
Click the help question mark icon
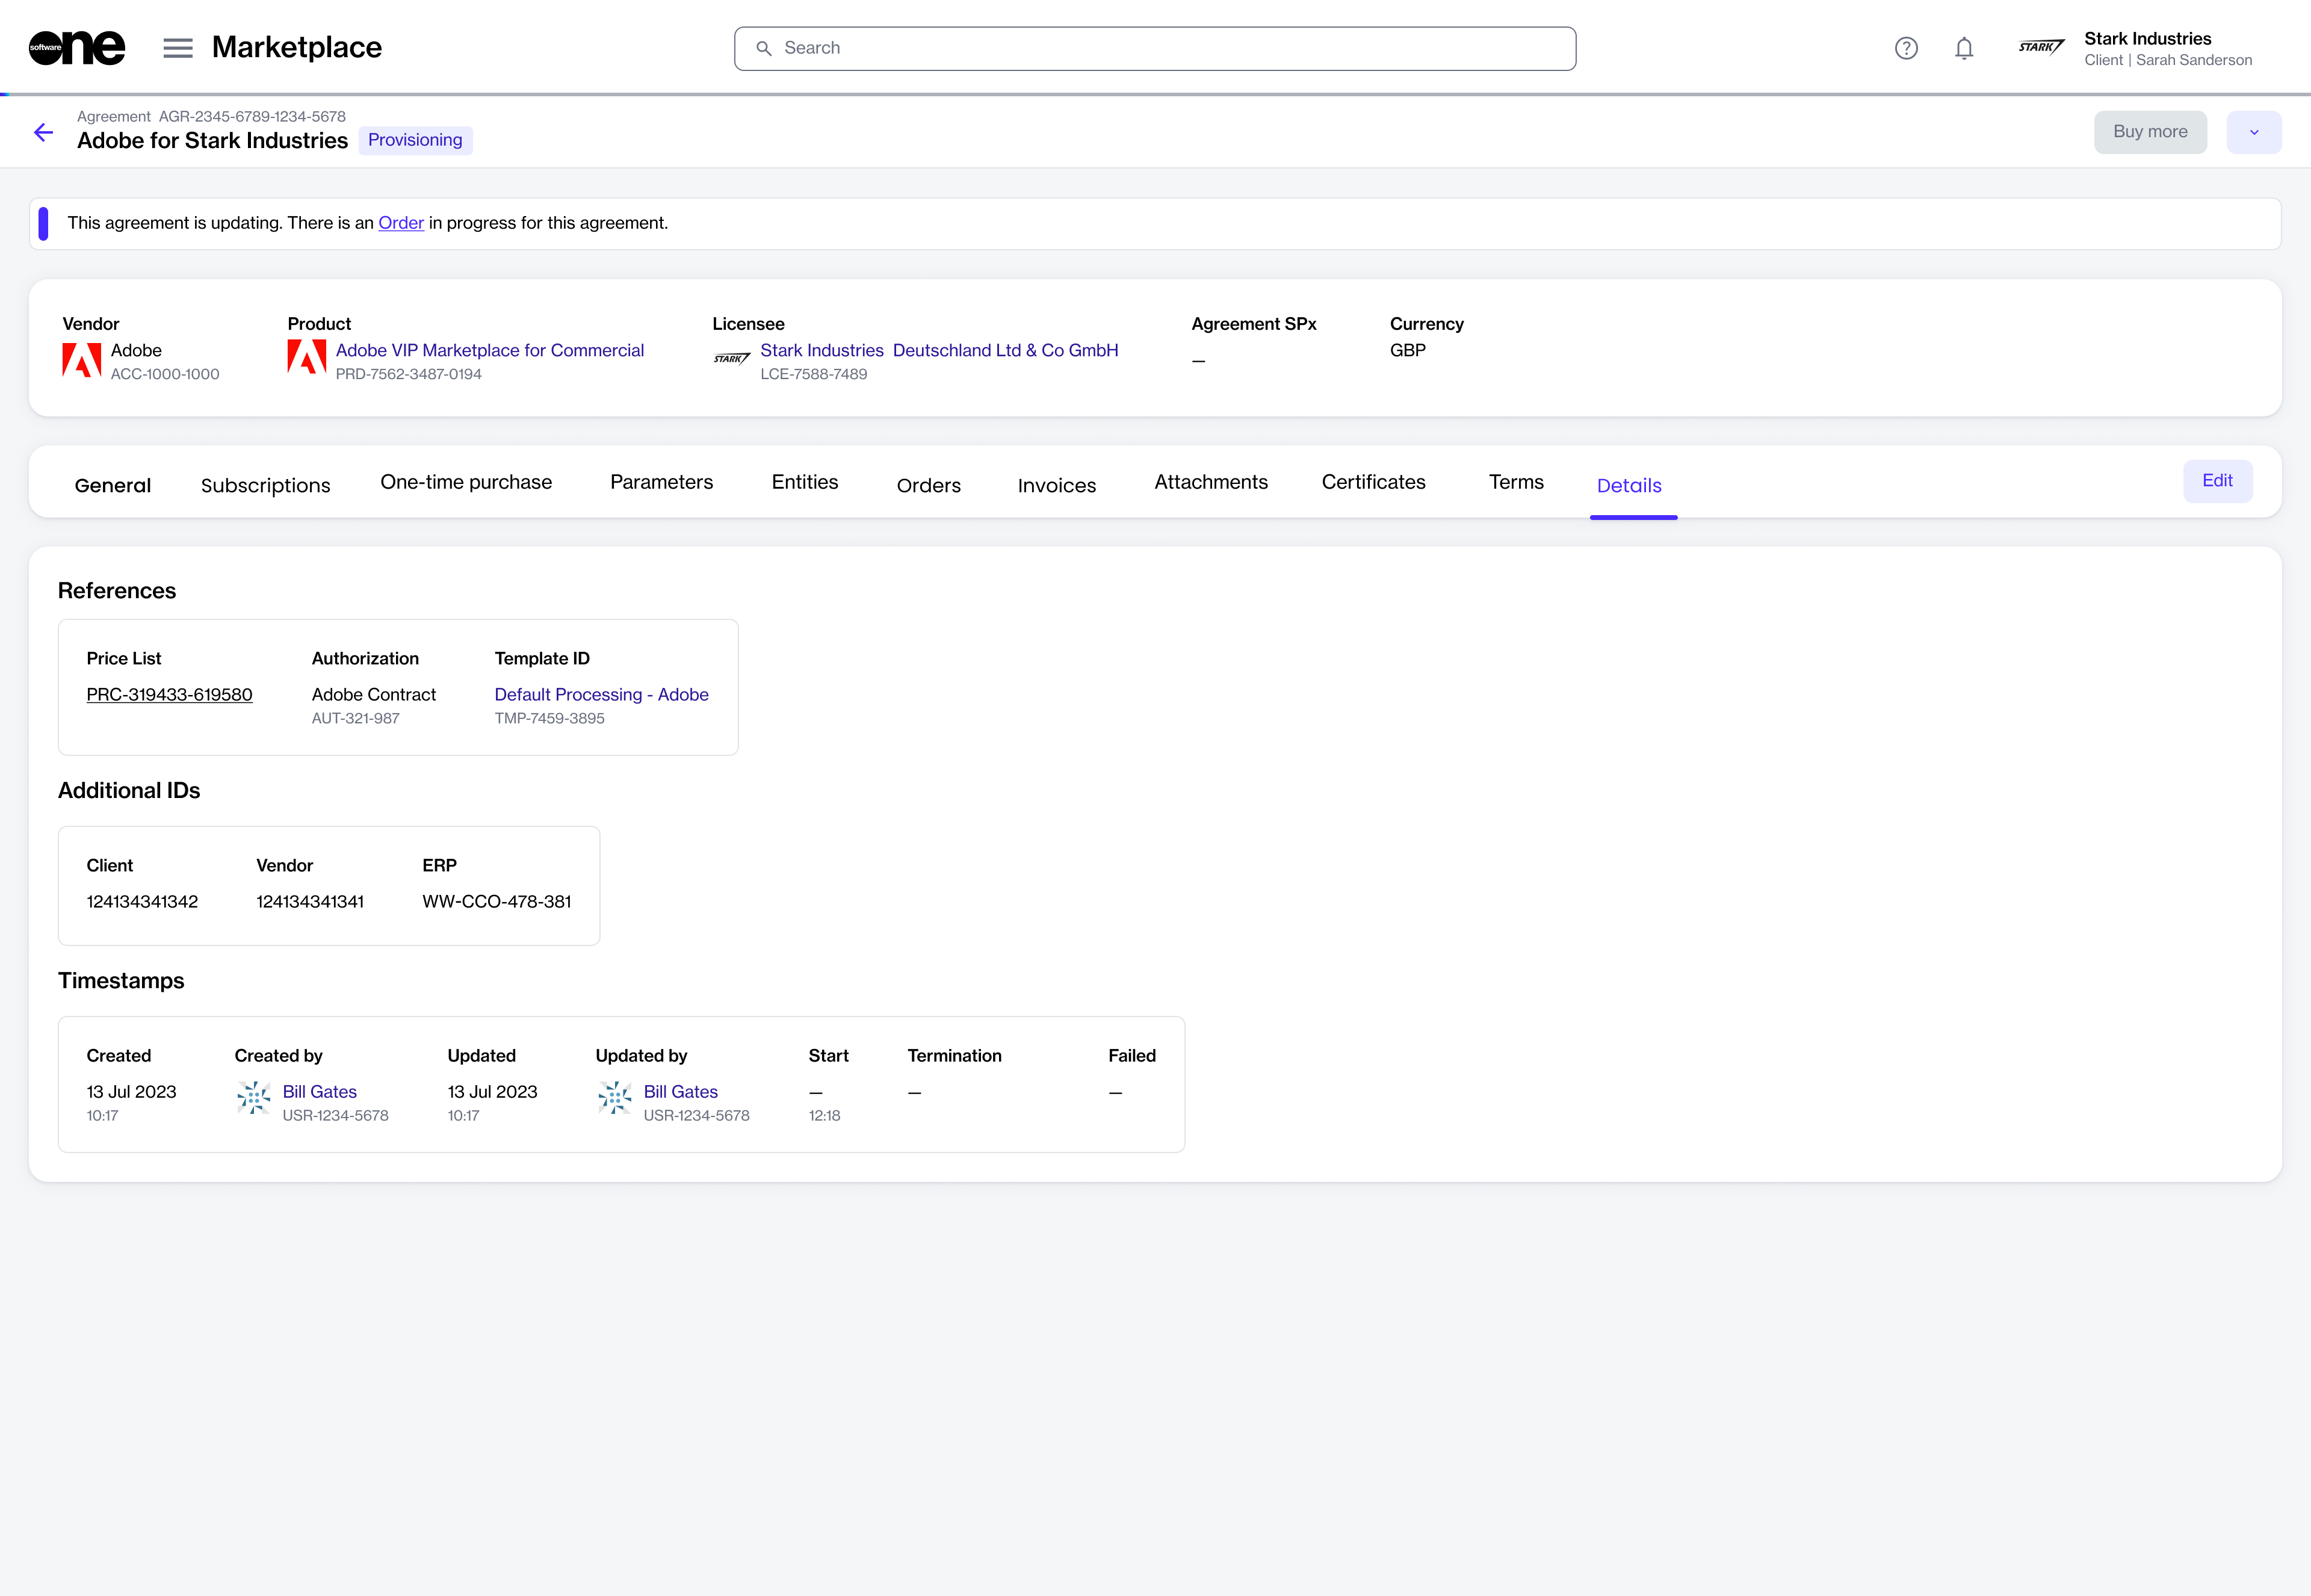[1906, 48]
